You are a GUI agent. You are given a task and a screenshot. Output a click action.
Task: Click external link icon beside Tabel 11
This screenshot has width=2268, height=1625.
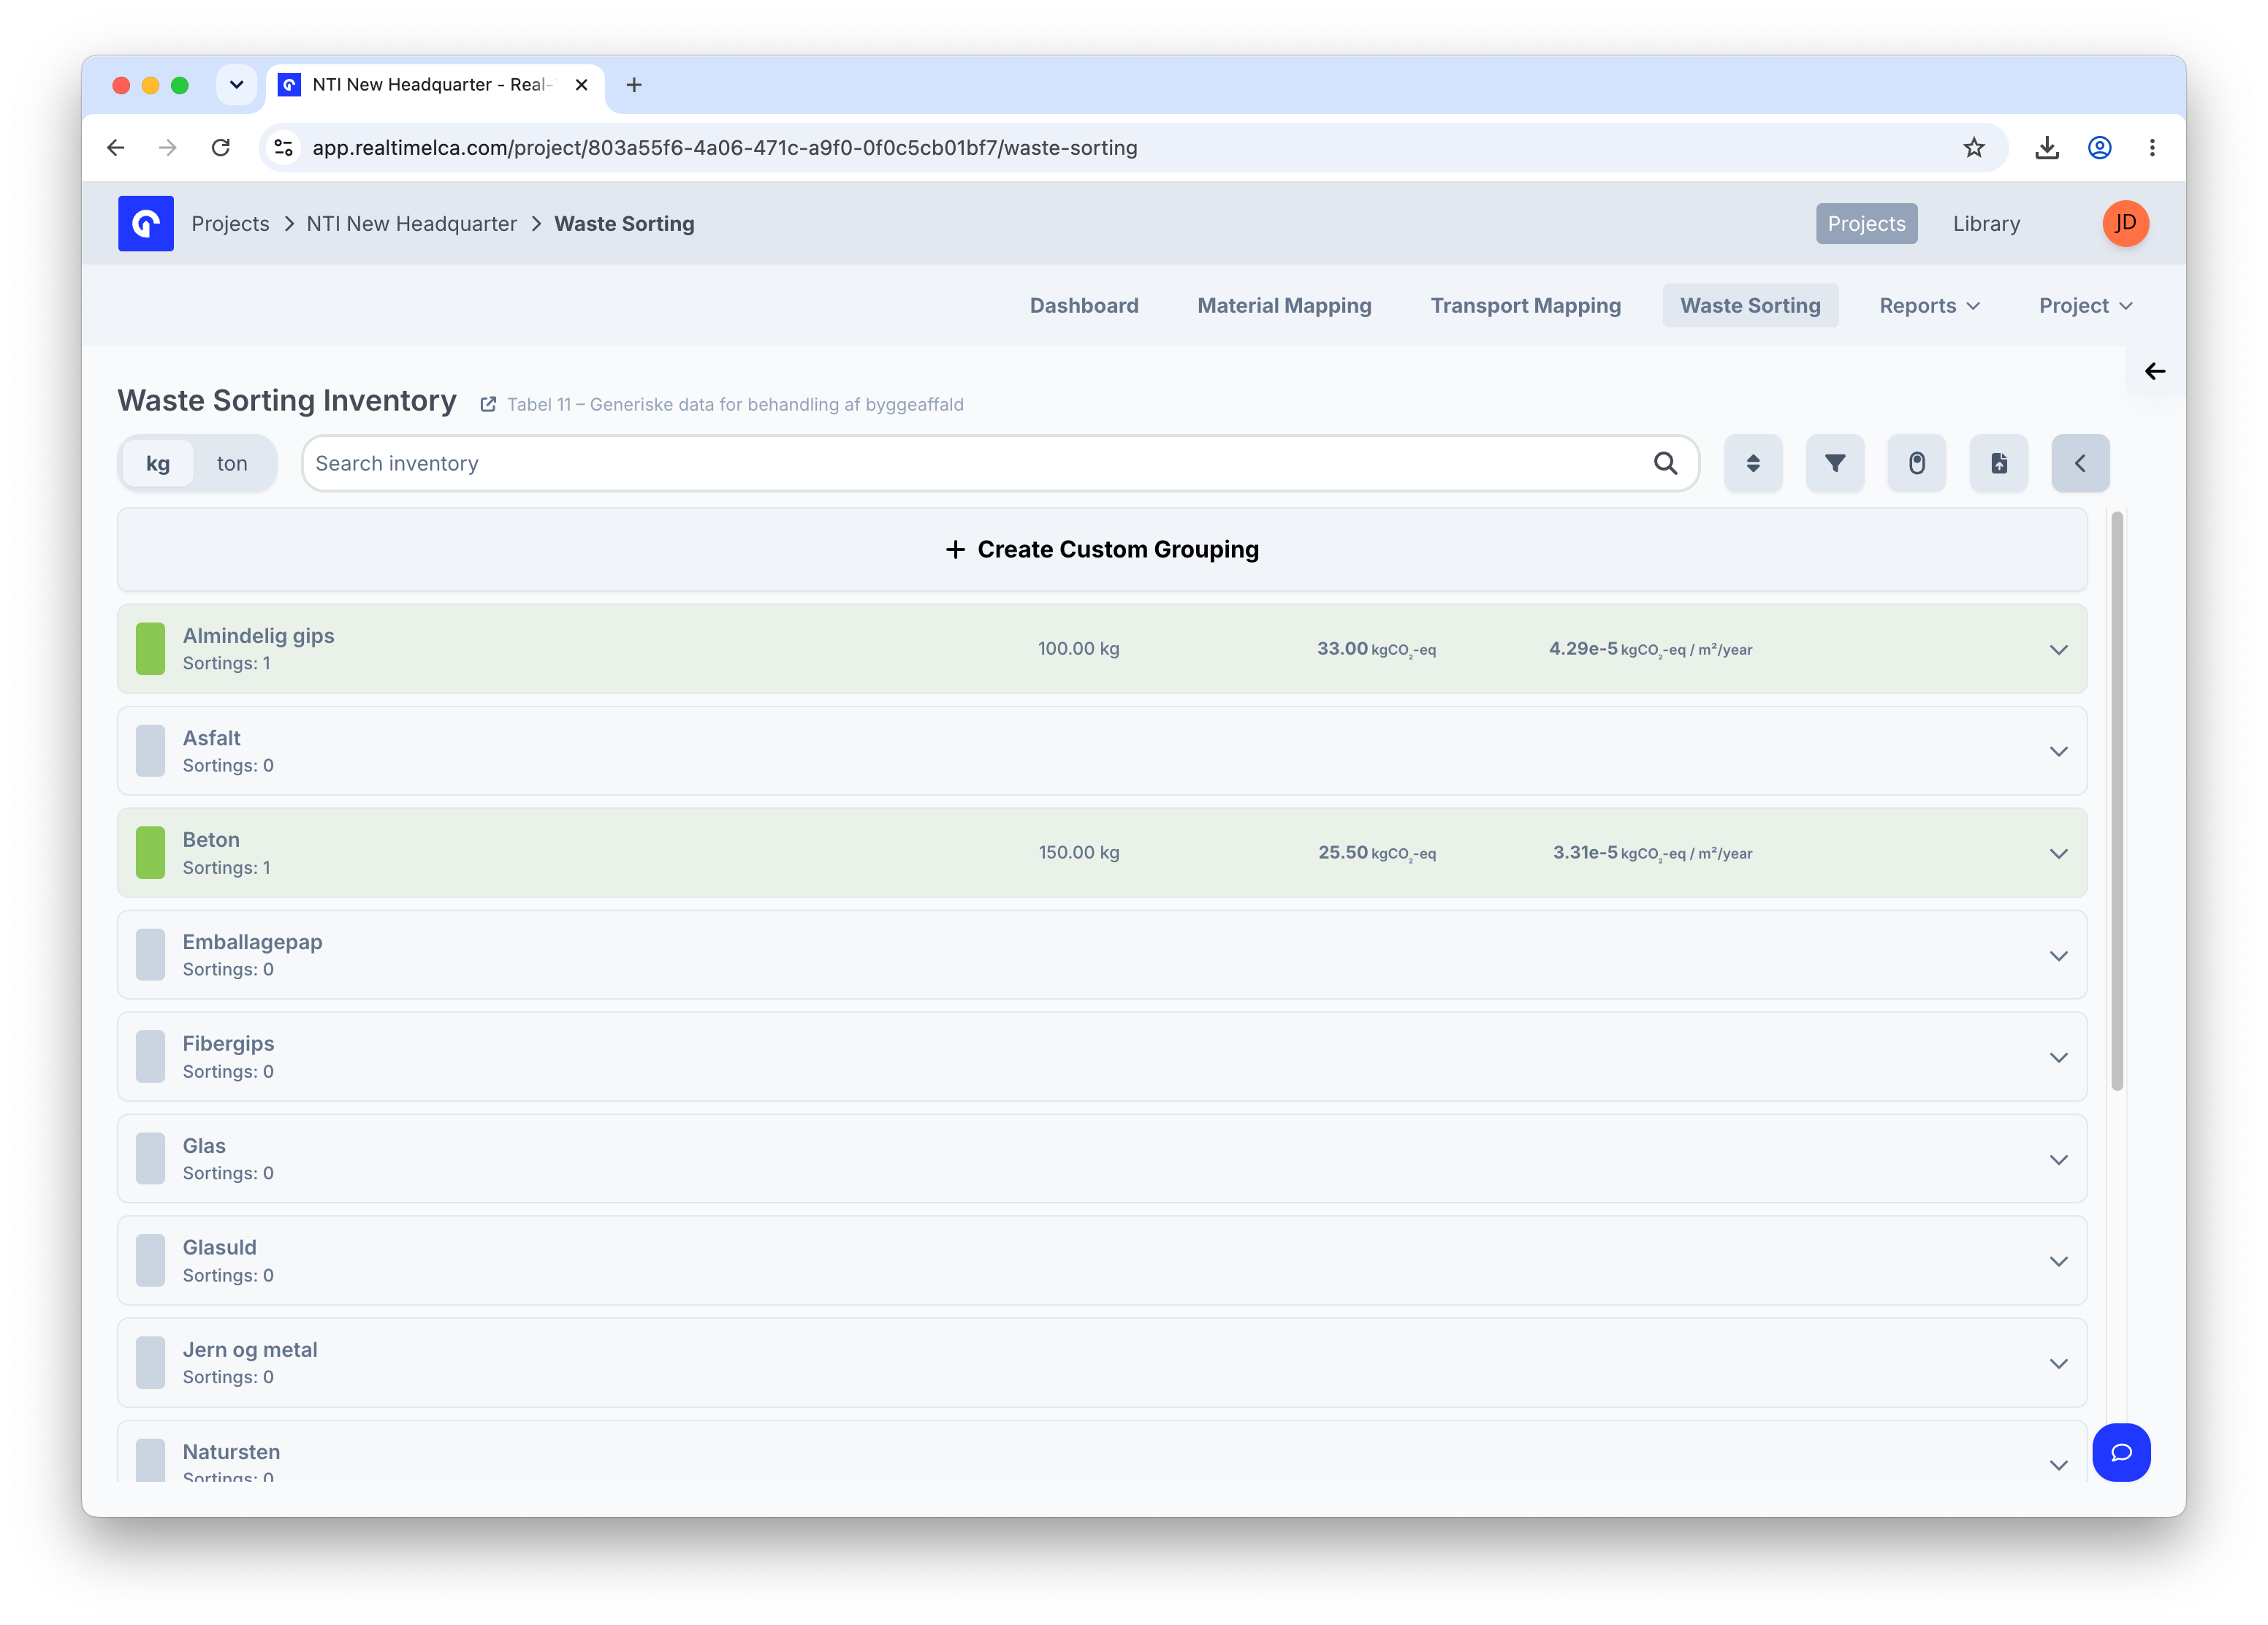pyautogui.click(x=488, y=404)
